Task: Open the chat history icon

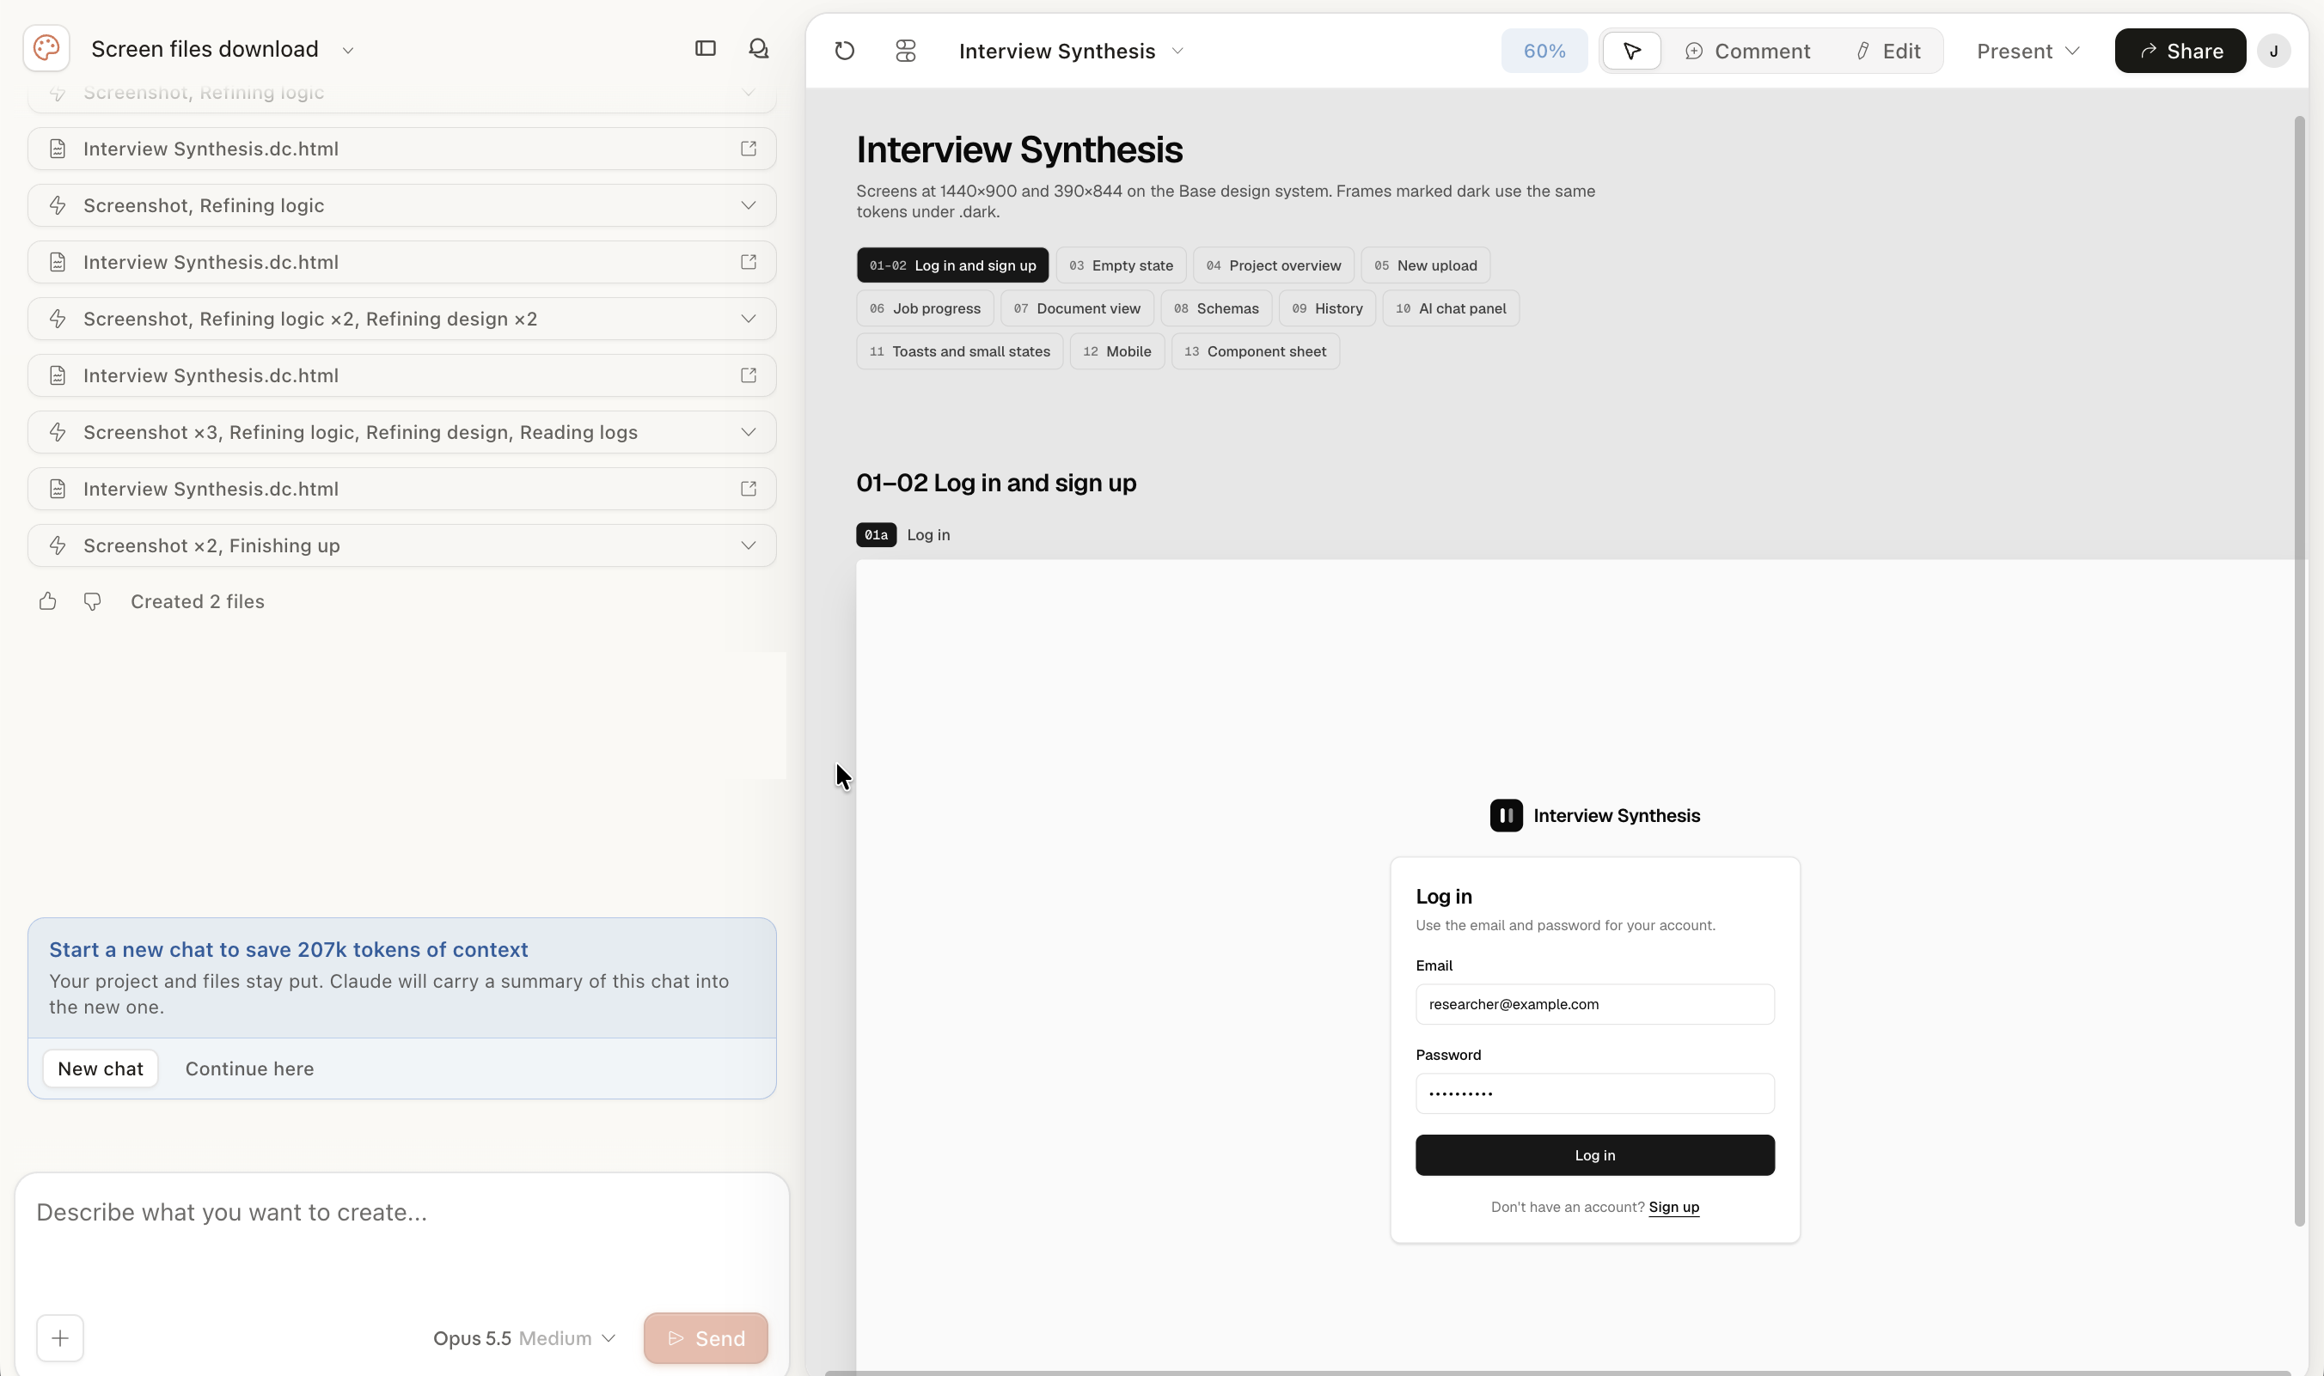Action: pyautogui.click(x=759, y=48)
